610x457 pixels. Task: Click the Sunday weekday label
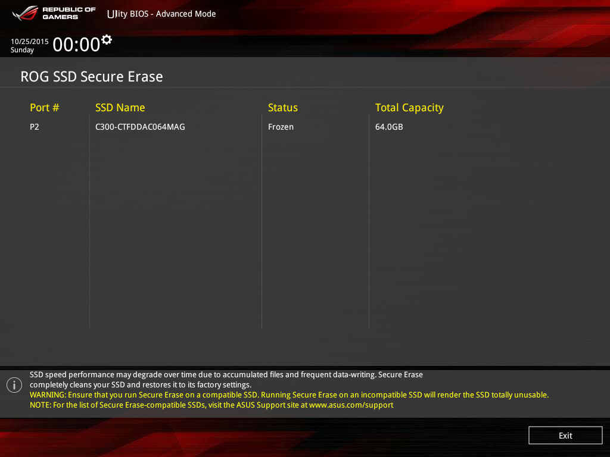[22, 50]
